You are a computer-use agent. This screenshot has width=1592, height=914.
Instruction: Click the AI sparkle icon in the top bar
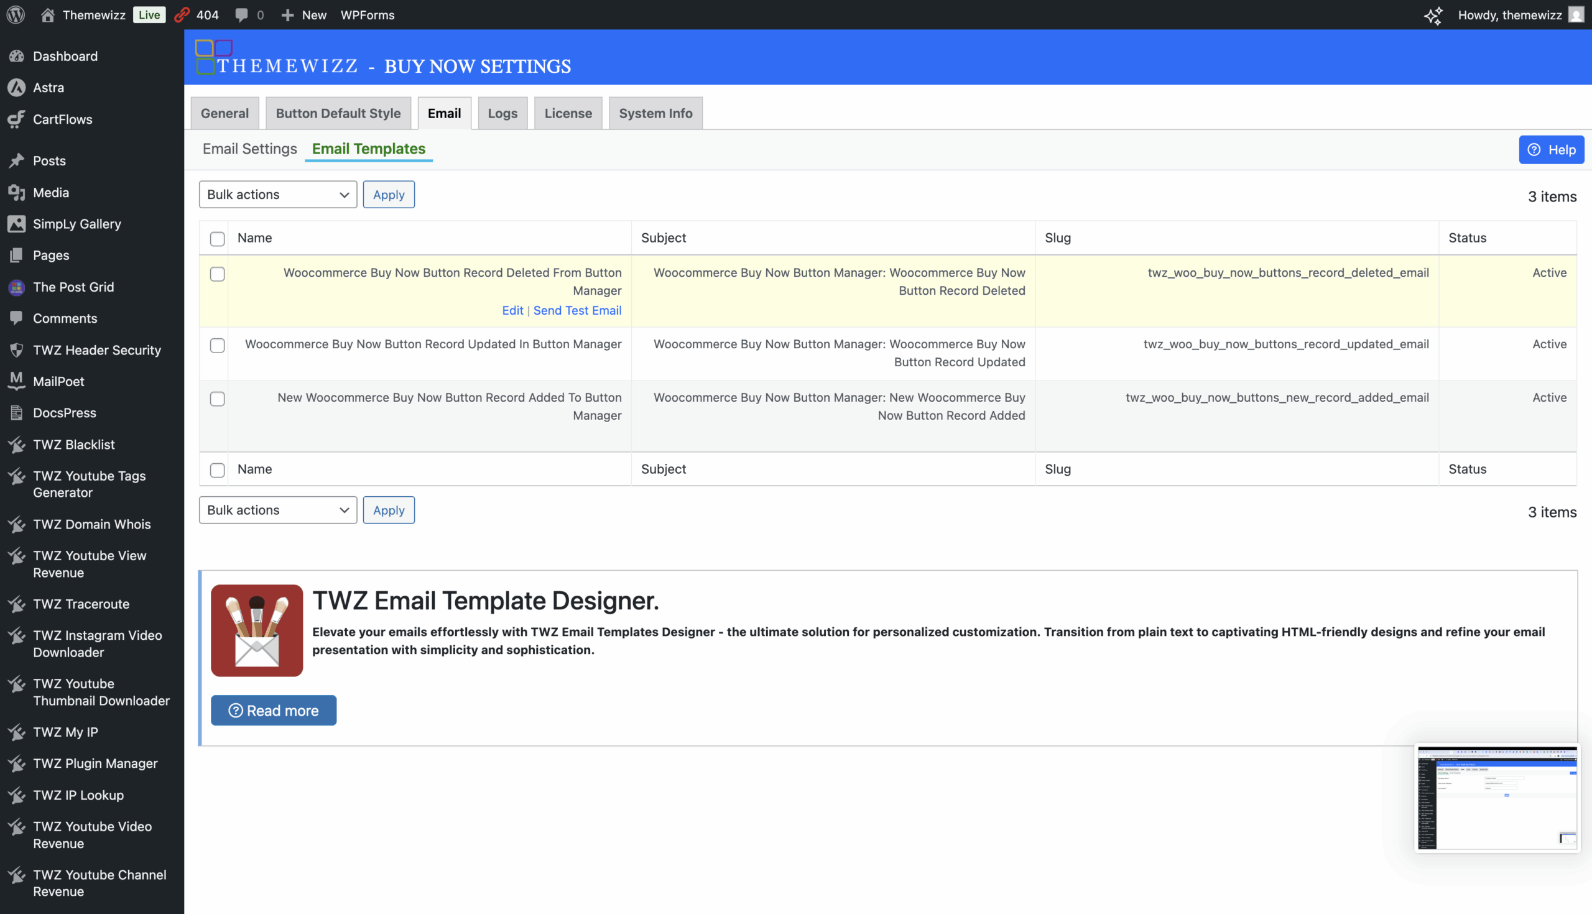coord(1433,15)
